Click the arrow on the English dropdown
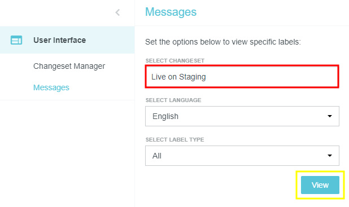 (x=330, y=116)
